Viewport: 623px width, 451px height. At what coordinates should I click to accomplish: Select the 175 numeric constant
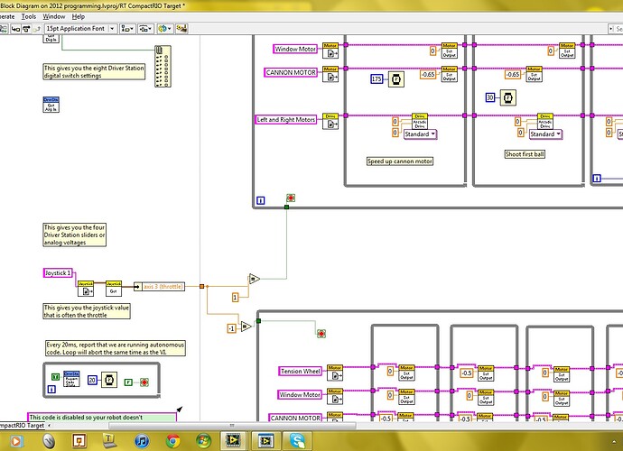click(377, 79)
